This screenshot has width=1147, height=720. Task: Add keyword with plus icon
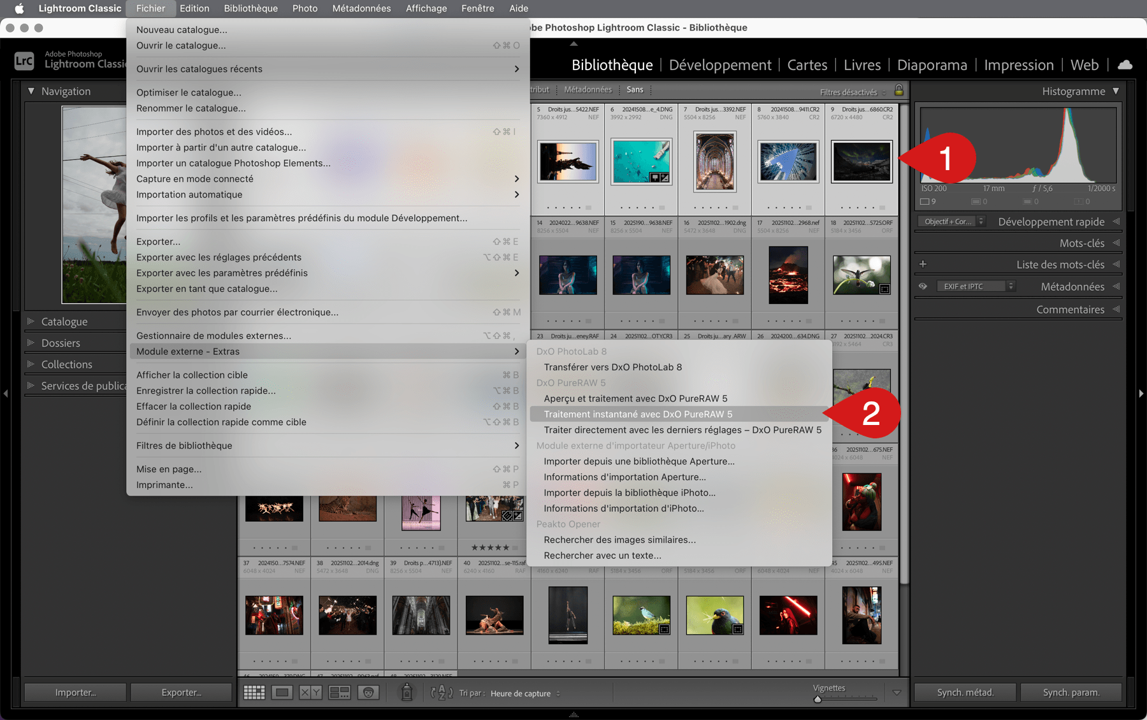pyautogui.click(x=923, y=264)
